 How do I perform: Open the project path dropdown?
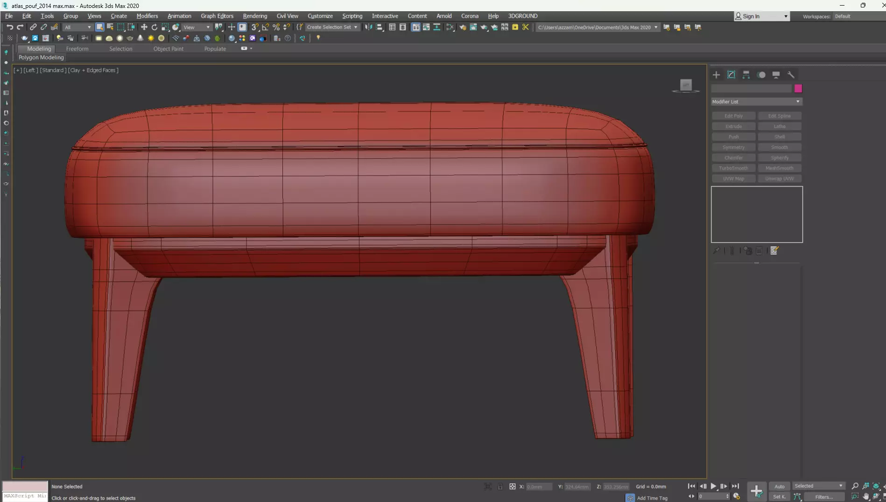coord(598,27)
